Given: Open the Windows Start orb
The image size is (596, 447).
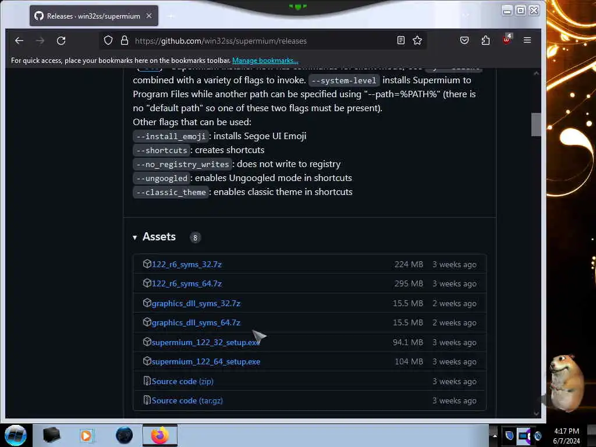Looking at the screenshot, I should [x=15, y=435].
